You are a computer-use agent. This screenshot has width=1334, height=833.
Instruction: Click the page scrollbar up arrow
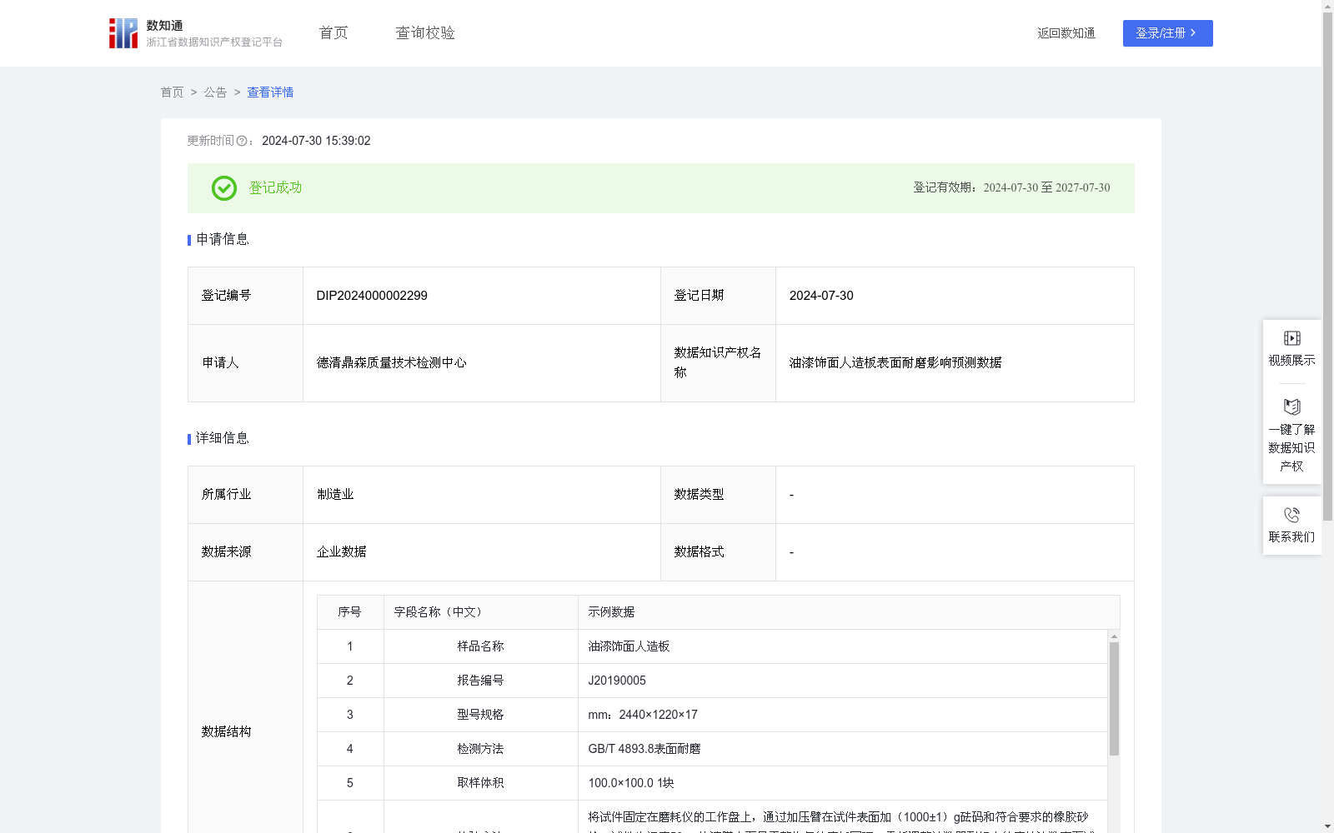point(1327,6)
